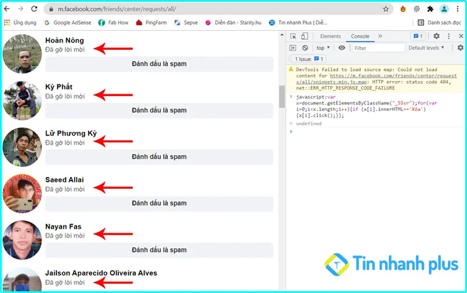Click the console Filter input
Image resolution: width=467 pixels, height=293 pixels.
point(378,48)
